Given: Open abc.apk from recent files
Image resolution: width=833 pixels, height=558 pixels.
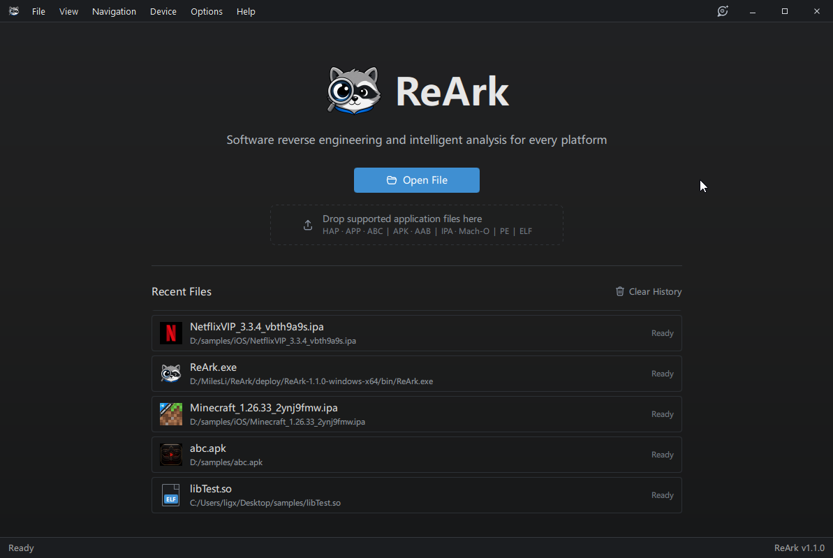Looking at the screenshot, I should [x=416, y=455].
